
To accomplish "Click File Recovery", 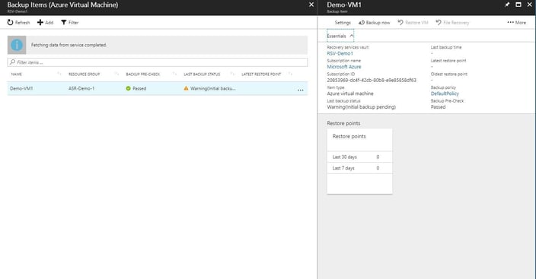I will coord(452,23).
